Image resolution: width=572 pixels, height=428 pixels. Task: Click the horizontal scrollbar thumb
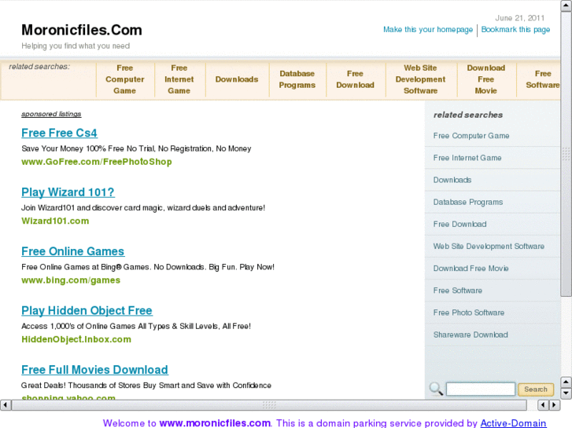pyautogui.click(x=269, y=404)
